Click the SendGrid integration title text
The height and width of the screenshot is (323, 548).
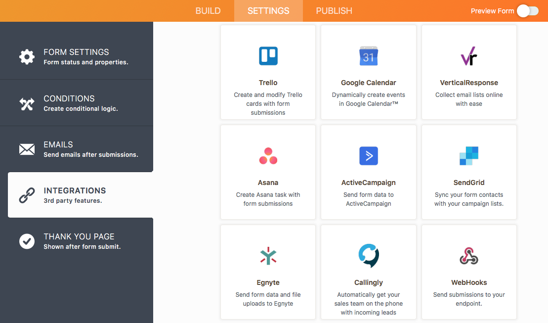click(x=468, y=183)
